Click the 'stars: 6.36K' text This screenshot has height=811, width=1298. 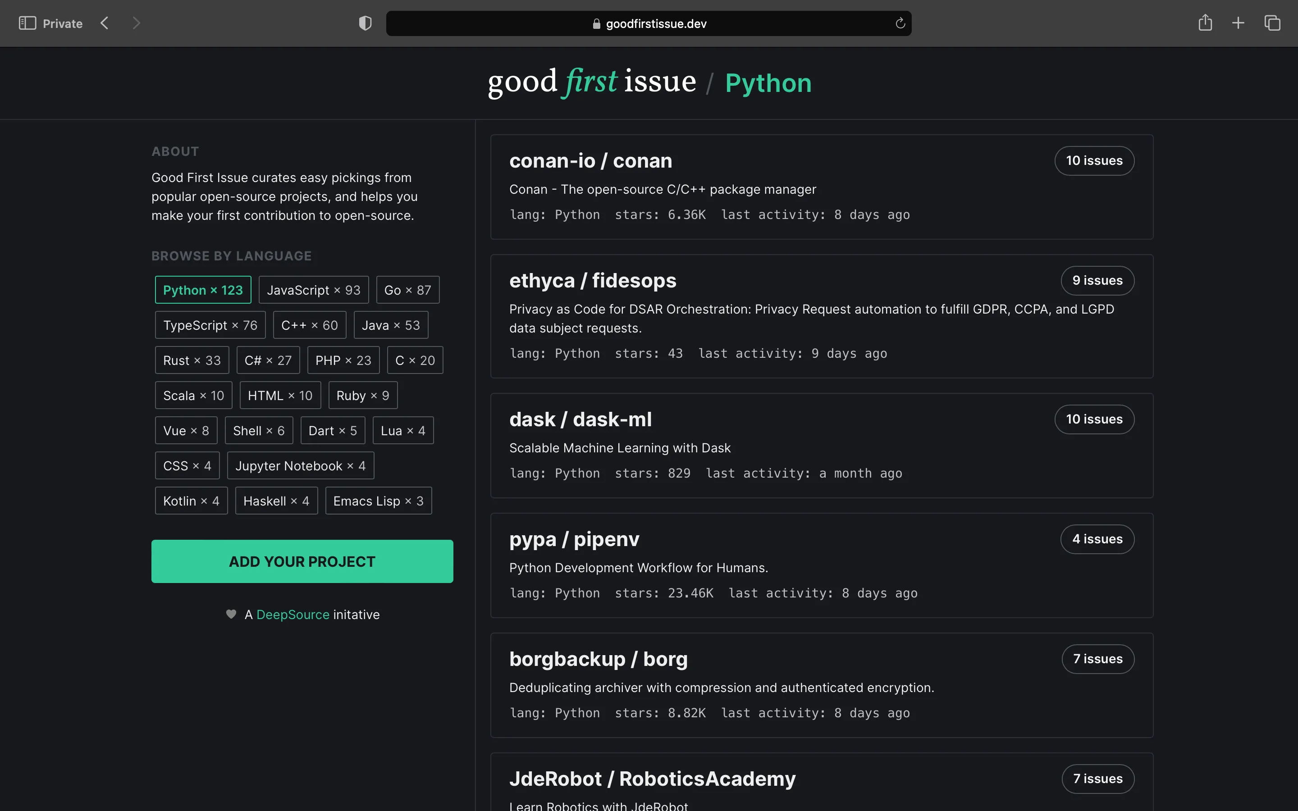[x=660, y=214]
